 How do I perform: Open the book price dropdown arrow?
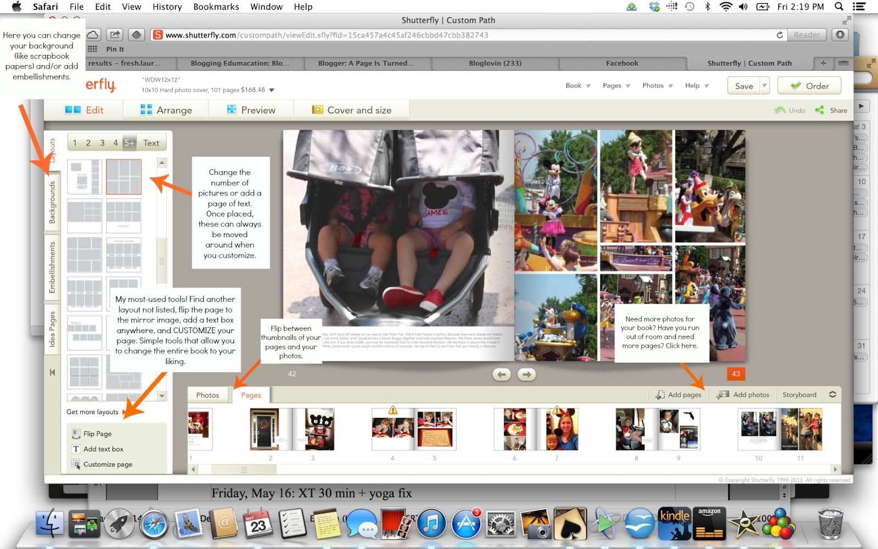tap(272, 90)
